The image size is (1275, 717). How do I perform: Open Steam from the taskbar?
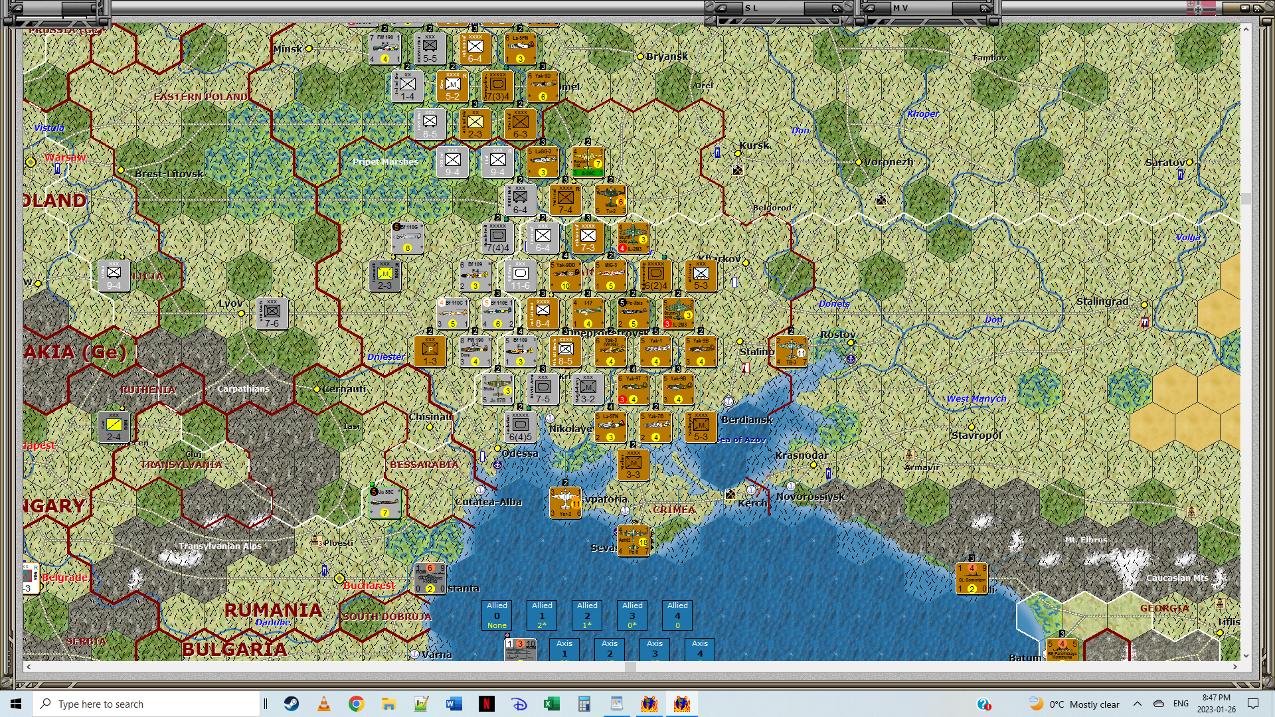(x=292, y=704)
